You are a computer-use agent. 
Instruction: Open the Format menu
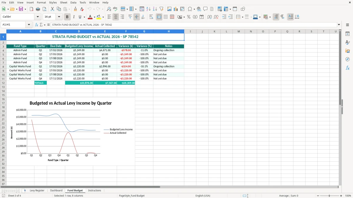coord(41,2)
